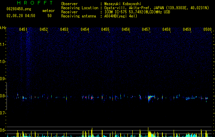Screen dimensions: 215x137
Task: Click the A504HB(yagi 4el) antenna text
Action: [x=121, y=16]
